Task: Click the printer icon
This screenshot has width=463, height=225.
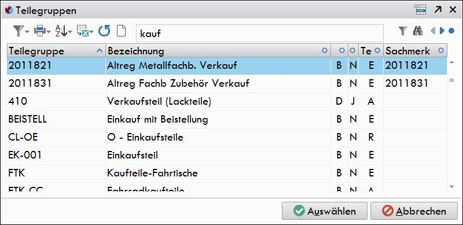Action: (39, 31)
